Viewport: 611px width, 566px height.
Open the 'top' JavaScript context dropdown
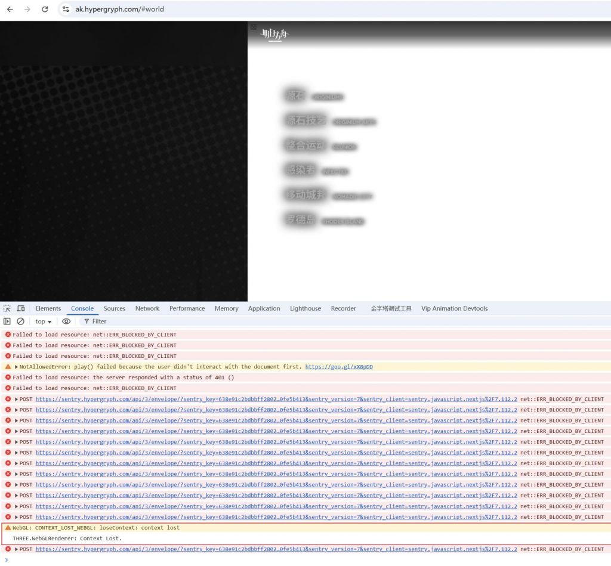click(x=43, y=321)
